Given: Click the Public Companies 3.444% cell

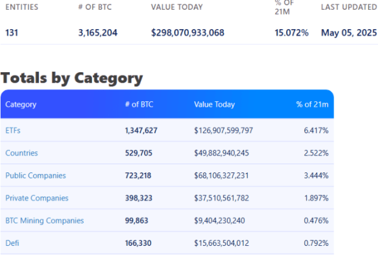Looking at the screenshot, I should [316, 175].
